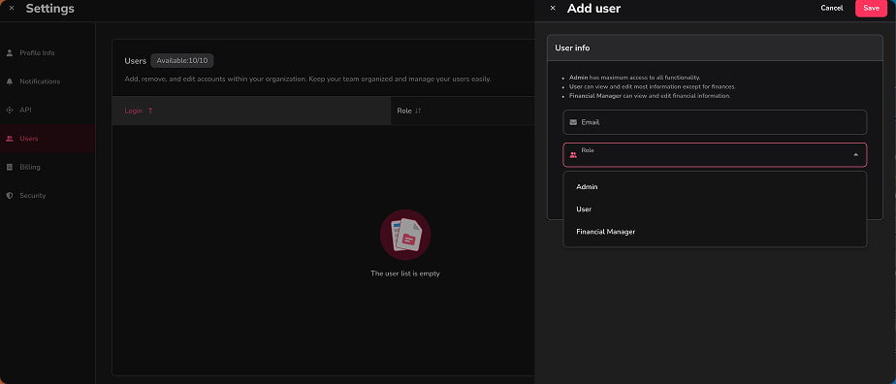Click 'Admin has maximum access' description line
The image size is (896, 384).
pyautogui.click(x=634, y=78)
